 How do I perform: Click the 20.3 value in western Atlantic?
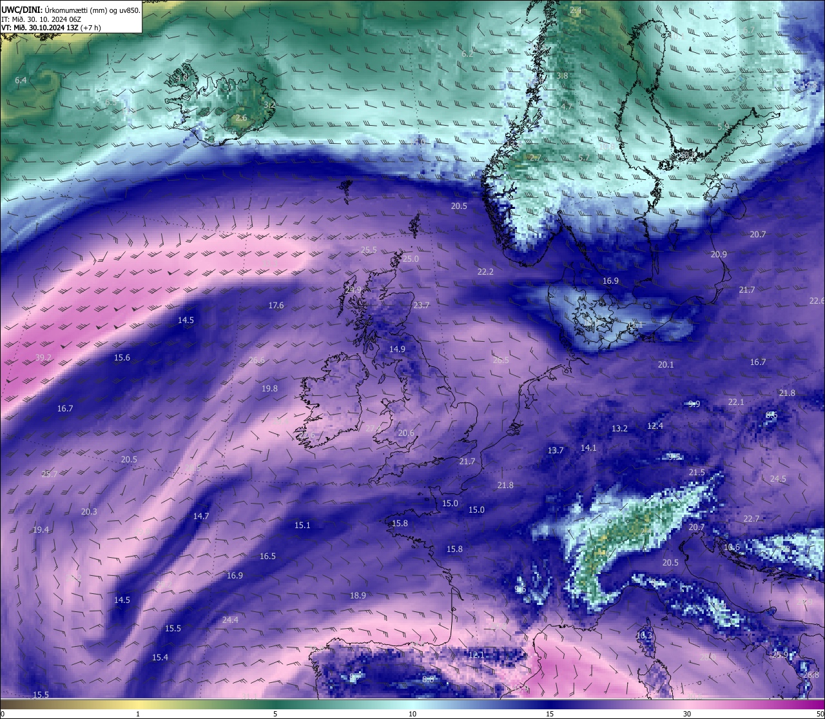pos(89,511)
